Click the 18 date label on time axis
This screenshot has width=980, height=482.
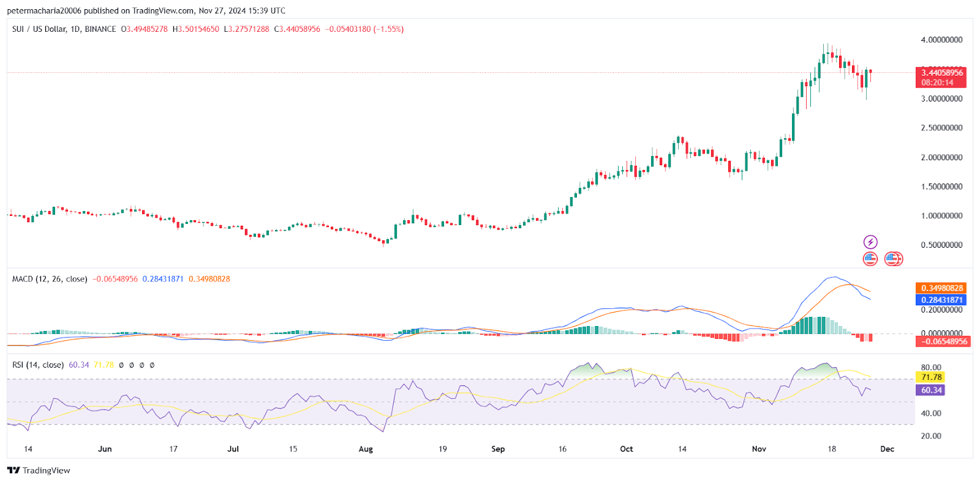[x=832, y=449]
